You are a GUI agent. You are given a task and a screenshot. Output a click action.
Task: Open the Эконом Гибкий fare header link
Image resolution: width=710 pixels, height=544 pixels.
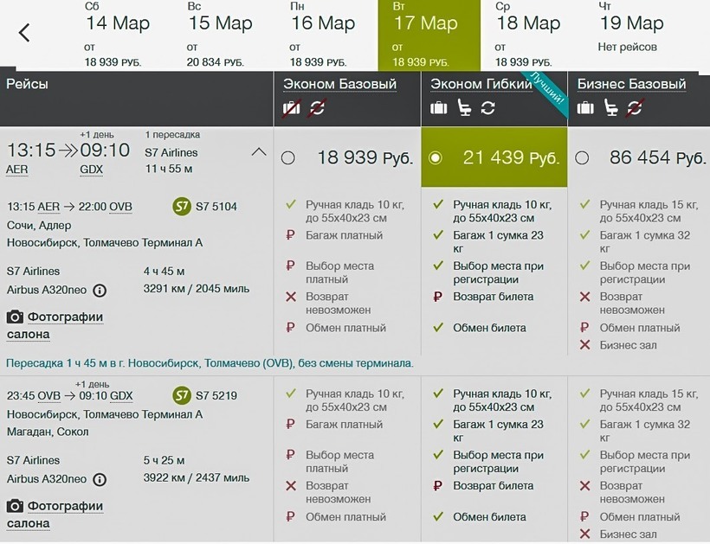(x=481, y=84)
